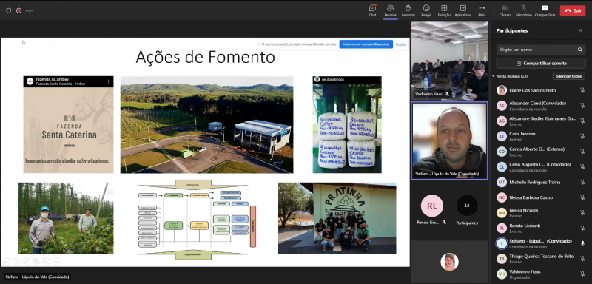Click Interromper compartilhamento button

(366, 44)
